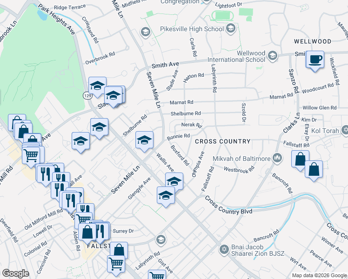Viewport: 348px width, 279px height.
Task: Open Bnai Jacob Shaarei Zion pin
Action: [224, 250]
